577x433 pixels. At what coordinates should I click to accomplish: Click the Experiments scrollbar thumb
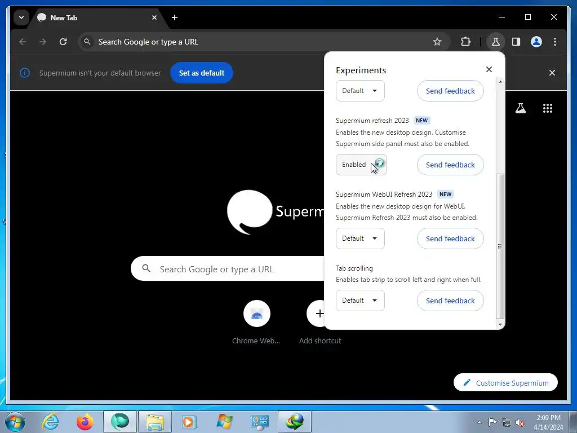tap(500, 246)
